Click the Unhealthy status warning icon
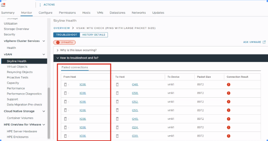This screenshot has width=268, height=141. (x=58, y=42)
